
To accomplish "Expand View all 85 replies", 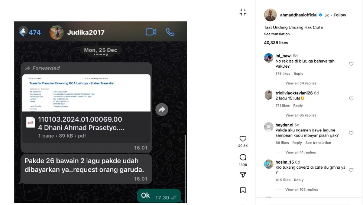I will coord(301,115).
